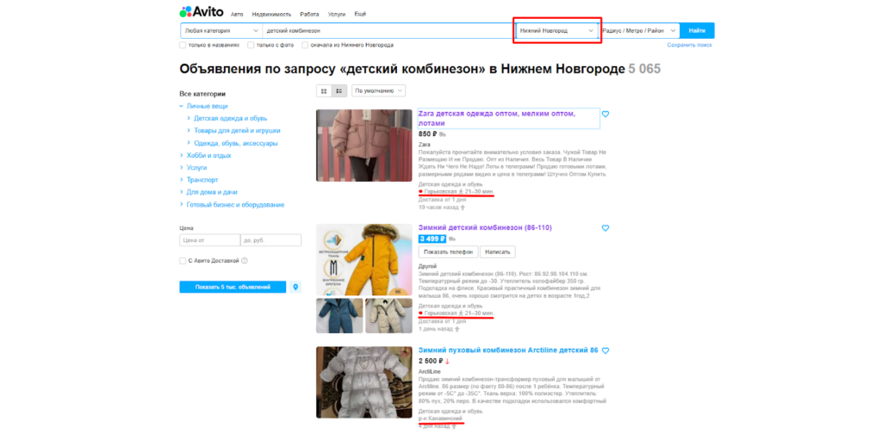Open 'Ещё' top menu
This screenshot has height=434, width=882.
(360, 14)
